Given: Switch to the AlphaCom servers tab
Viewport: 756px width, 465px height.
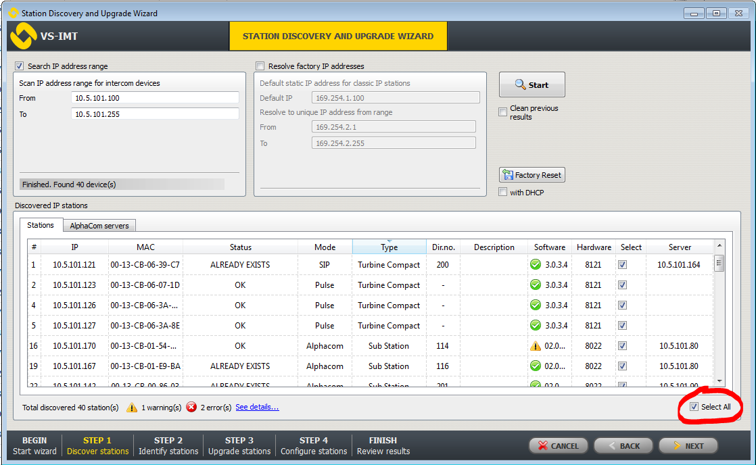Looking at the screenshot, I should point(99,226).
